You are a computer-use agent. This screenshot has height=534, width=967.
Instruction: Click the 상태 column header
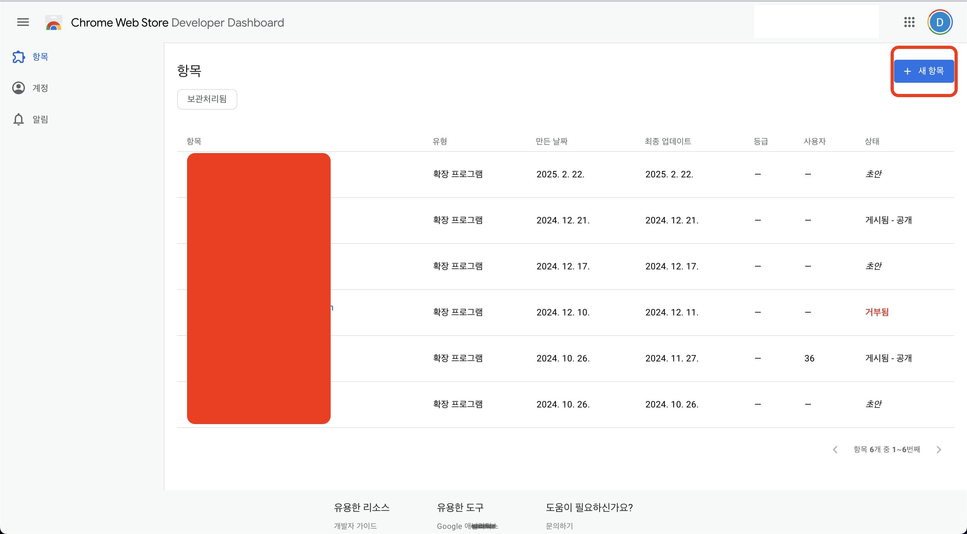[x=872, y=142]
